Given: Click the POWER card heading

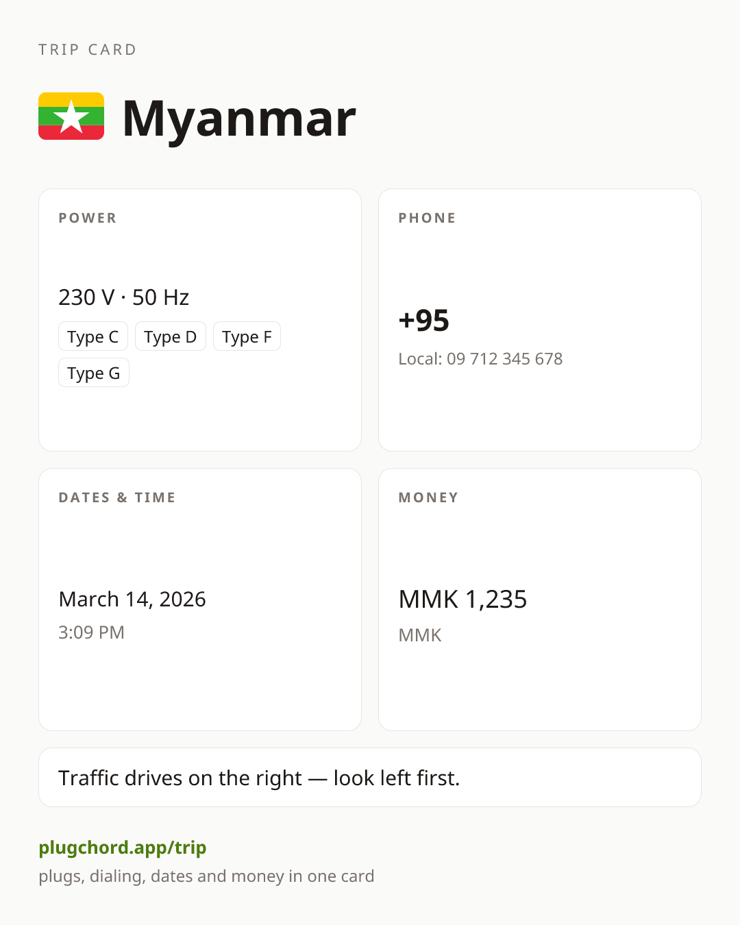Looking at the screenshot, I should click(x=88, y=218).
